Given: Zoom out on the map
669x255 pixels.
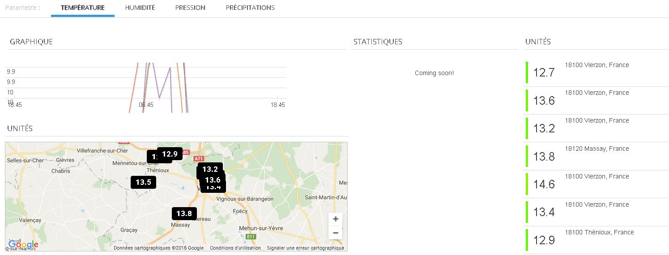Looking at the screenshot, I should click(x=336, y=233).
